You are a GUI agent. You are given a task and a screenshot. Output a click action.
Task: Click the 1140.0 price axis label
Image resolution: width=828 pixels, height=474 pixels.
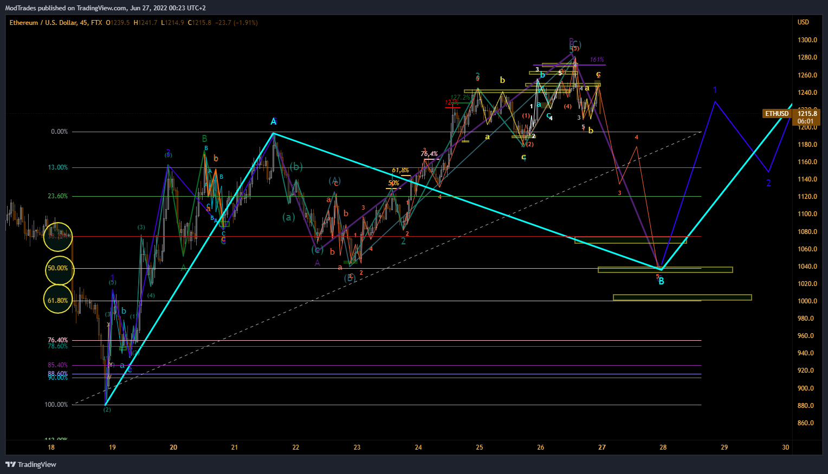[807, 179]
